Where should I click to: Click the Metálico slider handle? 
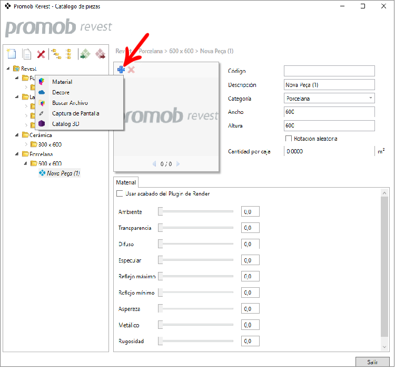(x=161, y=325)
